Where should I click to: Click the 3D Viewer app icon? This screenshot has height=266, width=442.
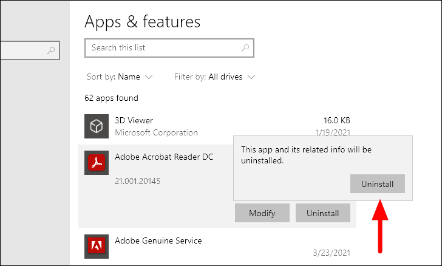[x=97, y=126]
